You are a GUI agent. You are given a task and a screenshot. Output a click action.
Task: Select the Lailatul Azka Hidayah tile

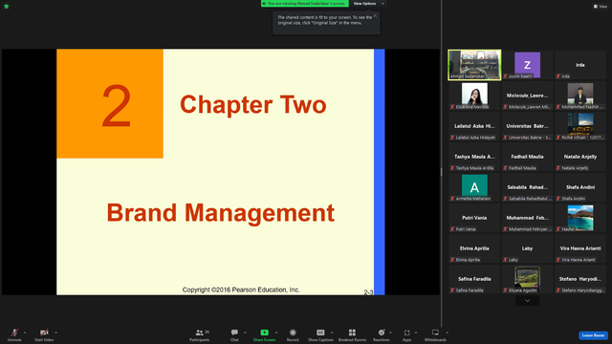(474, 126)
